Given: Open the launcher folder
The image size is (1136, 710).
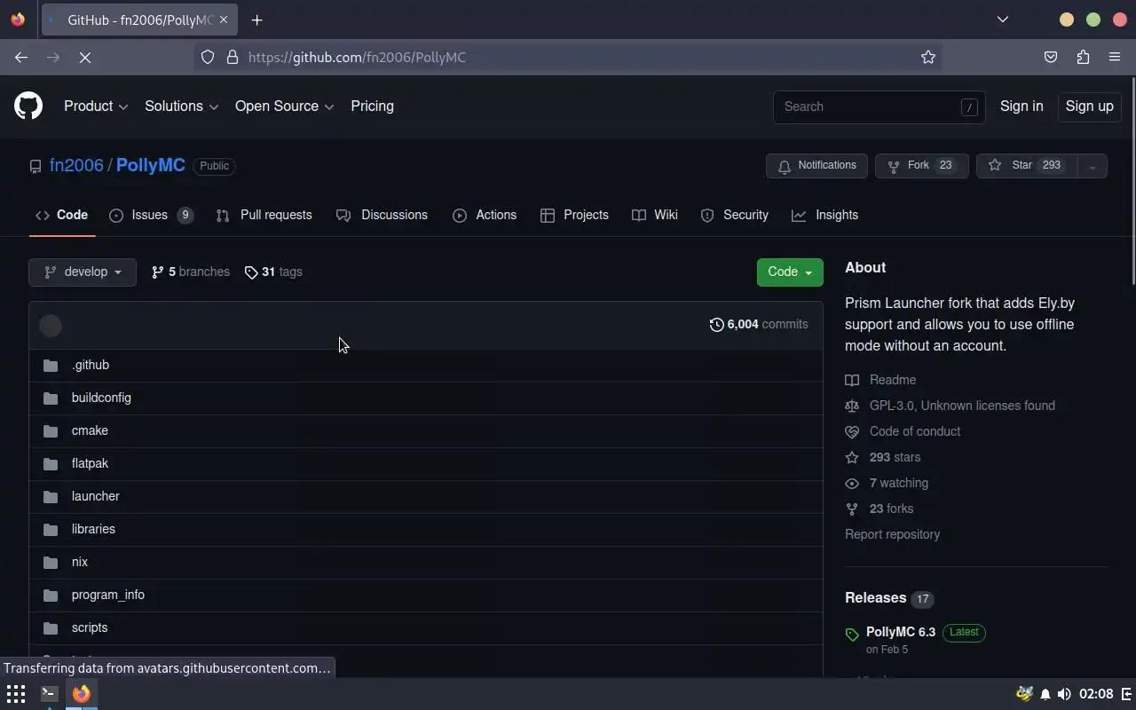Looking at the screenshot, I should click(x=96, y=496).
